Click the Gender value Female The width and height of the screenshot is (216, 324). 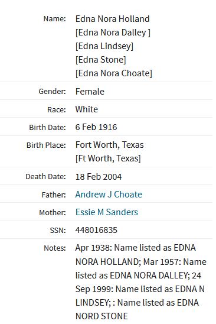(90, 92)
